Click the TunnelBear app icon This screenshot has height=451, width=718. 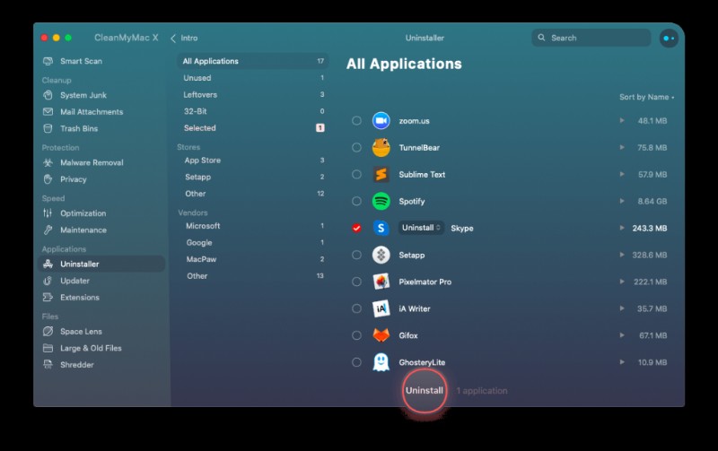pos(381,147)
